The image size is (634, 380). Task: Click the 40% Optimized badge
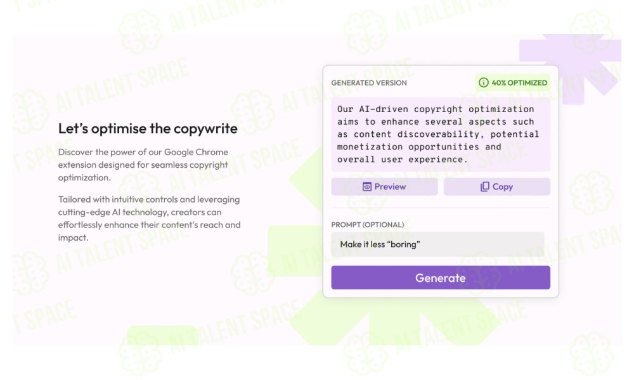[512, 83]
